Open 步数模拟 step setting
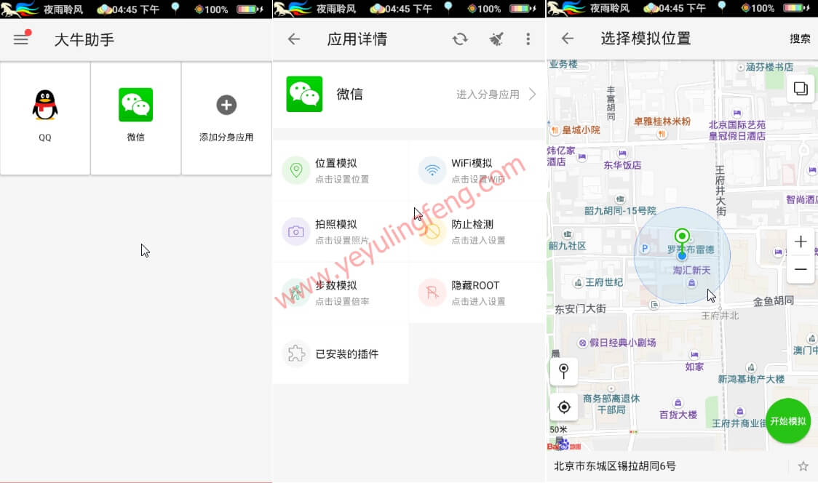Screen dimensions: 818x483 coord(341,292)
